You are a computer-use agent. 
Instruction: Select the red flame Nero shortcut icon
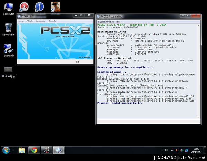coord(24,7)
